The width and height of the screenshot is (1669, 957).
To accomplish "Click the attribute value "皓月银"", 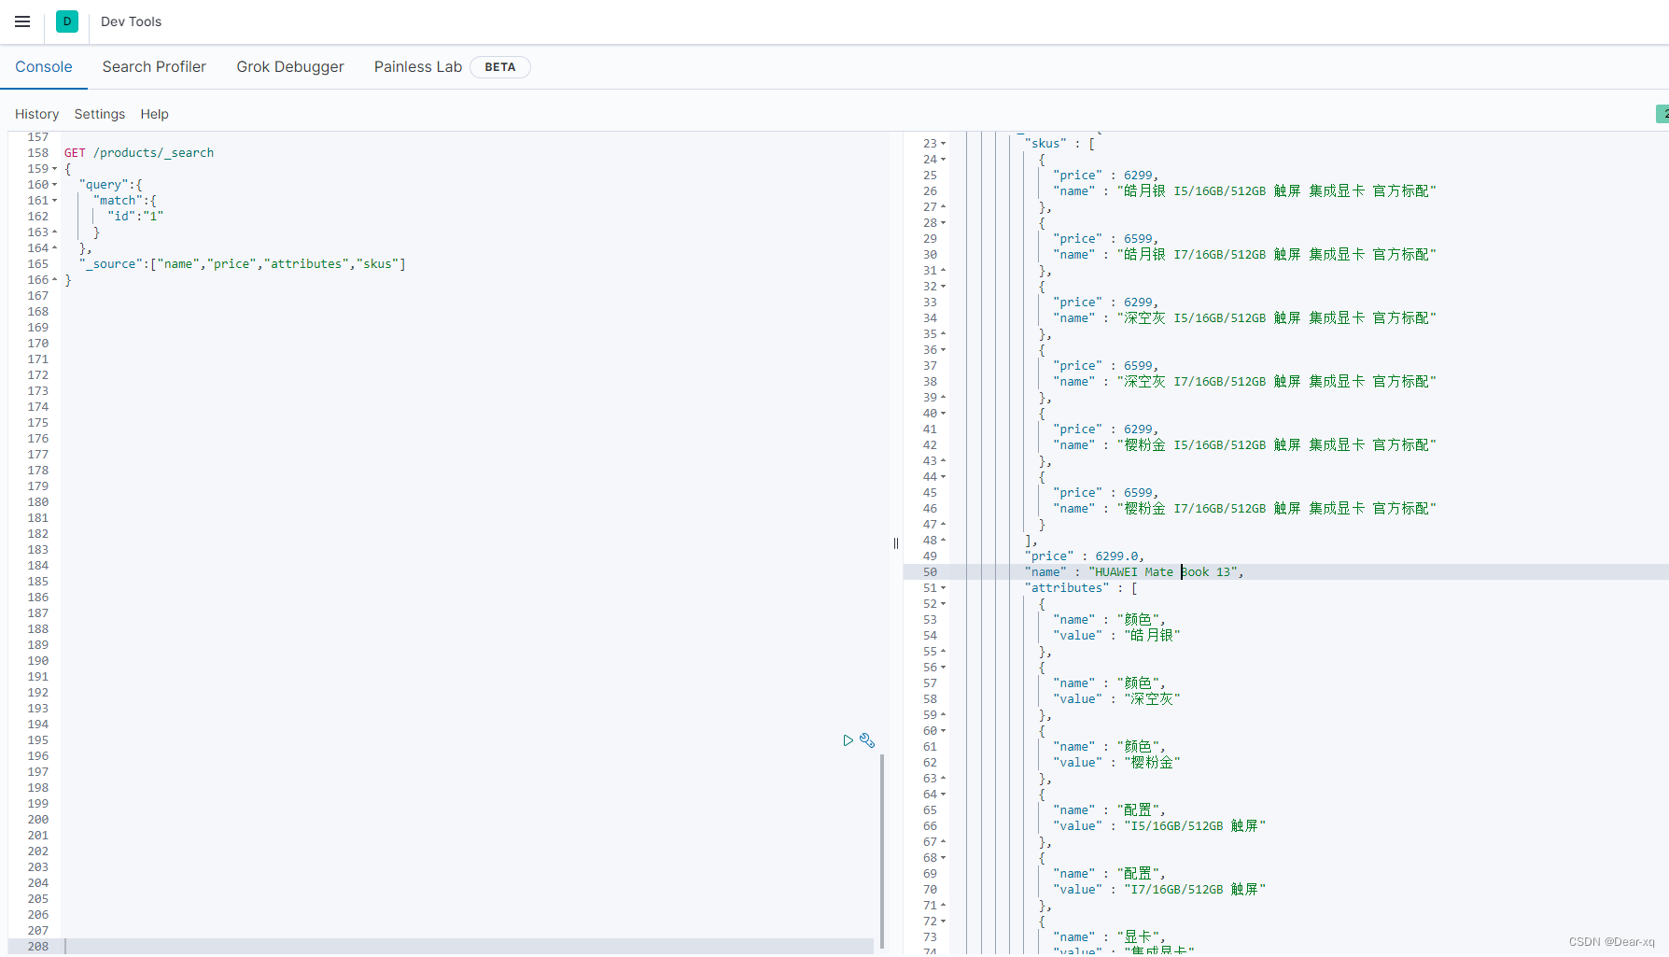I will point(1152,636).
